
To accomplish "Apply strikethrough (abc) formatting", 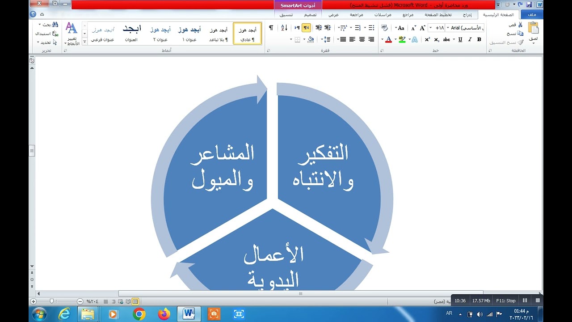I will [x=446, y=39].
